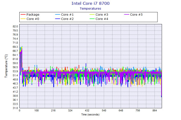181x120 pixels.
Task: Click the 216 x-axis tick label
Action: point(53,110)
